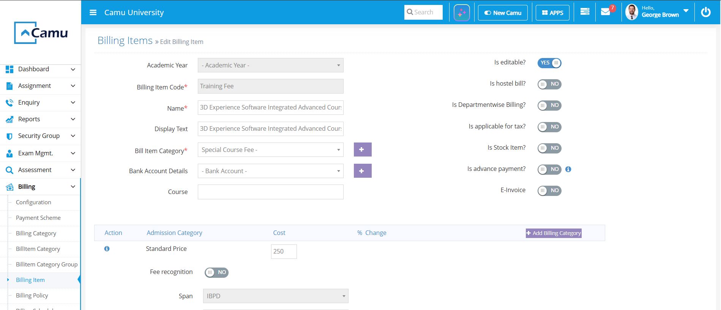721x310 pixels.
Task: Click info icon next to advance payment
Action: point(568,169)
